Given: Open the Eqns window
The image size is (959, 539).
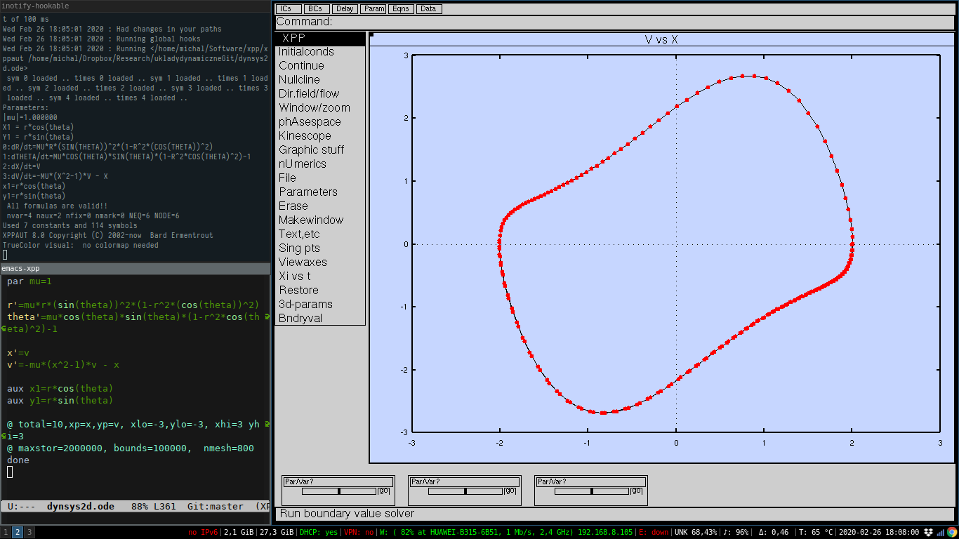Looking at the screenshot, I should click(400, 9).
